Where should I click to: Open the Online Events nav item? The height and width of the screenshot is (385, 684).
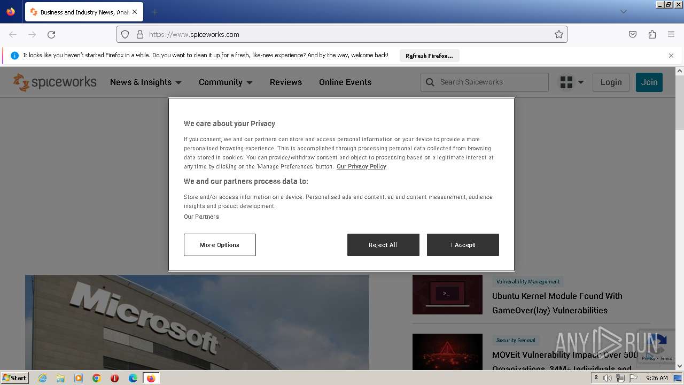pyautogui.click(x=345, y=82)
